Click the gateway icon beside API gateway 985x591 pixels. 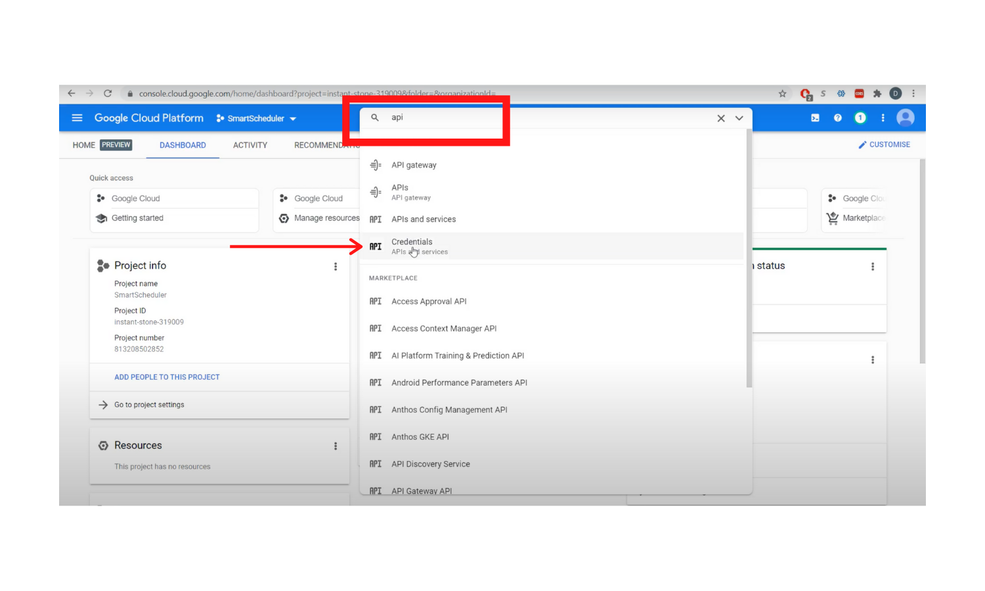click(376, 165)
